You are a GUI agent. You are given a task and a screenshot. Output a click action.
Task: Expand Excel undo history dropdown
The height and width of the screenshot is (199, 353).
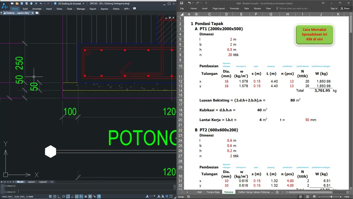[193, 3]
